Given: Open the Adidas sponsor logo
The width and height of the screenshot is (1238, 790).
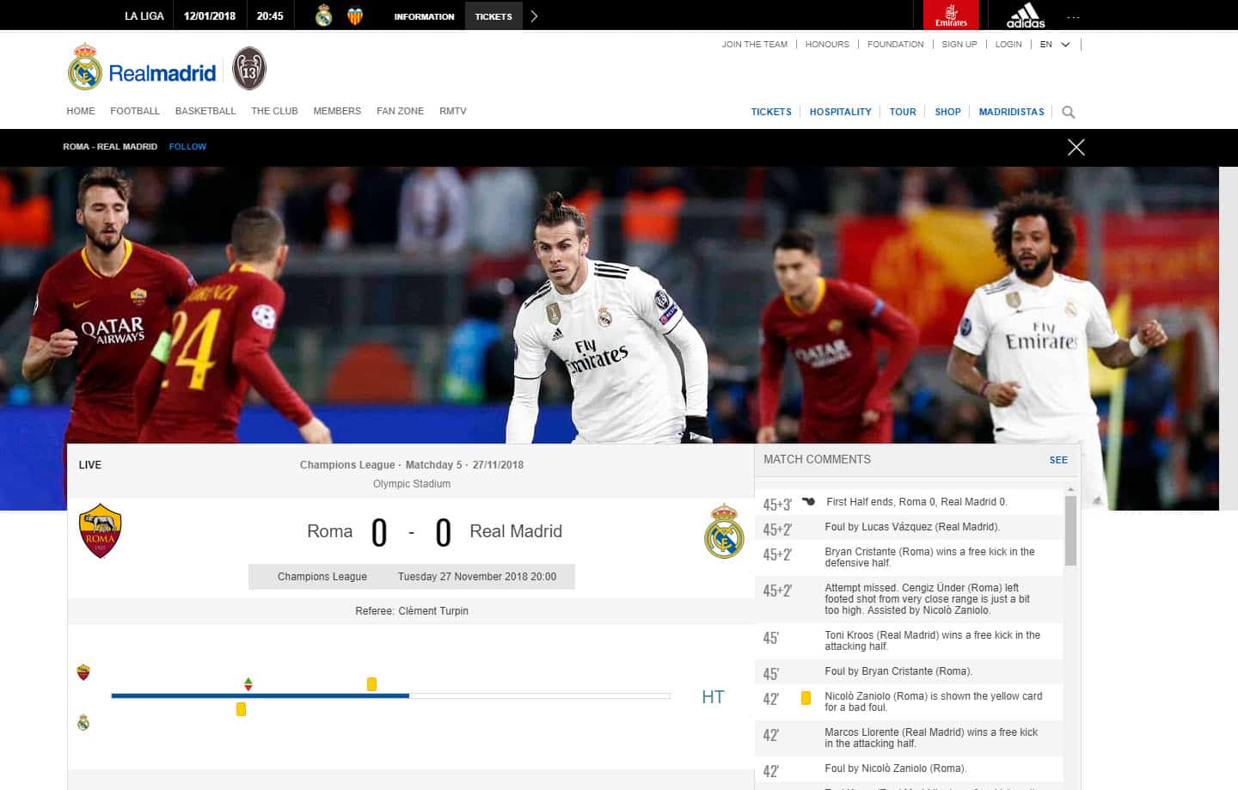Looking at the screenshot, I should pos(1026,15).
